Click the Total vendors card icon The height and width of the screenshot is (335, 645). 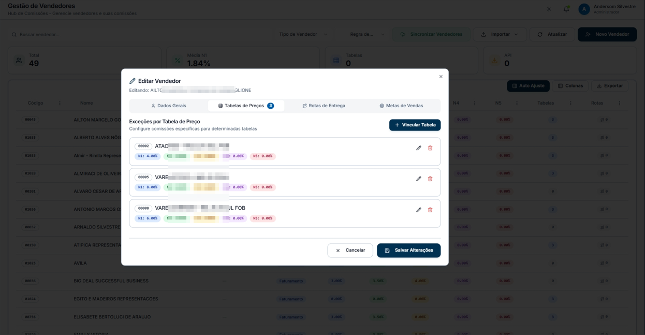click(19, 60)
